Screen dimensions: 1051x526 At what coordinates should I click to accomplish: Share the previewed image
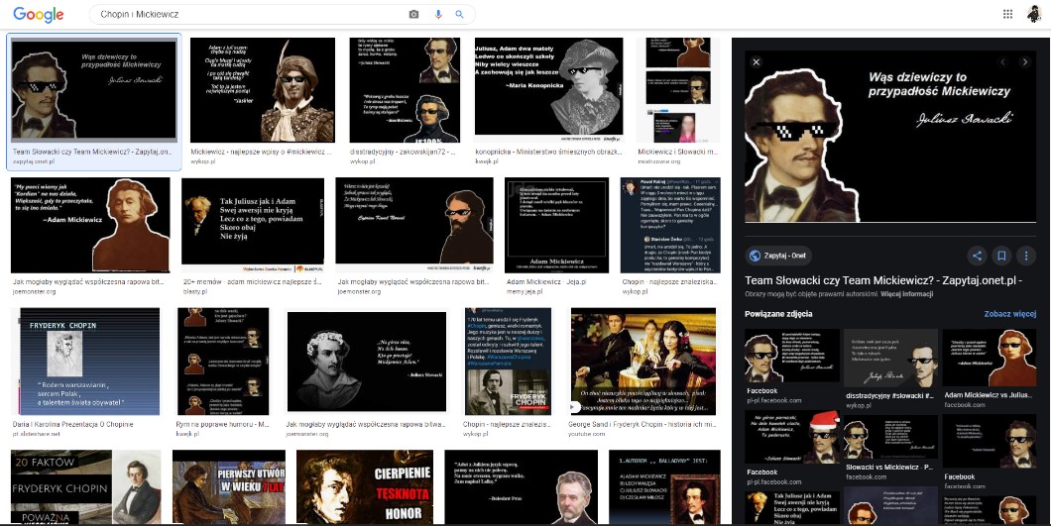(x=977, y=256)
